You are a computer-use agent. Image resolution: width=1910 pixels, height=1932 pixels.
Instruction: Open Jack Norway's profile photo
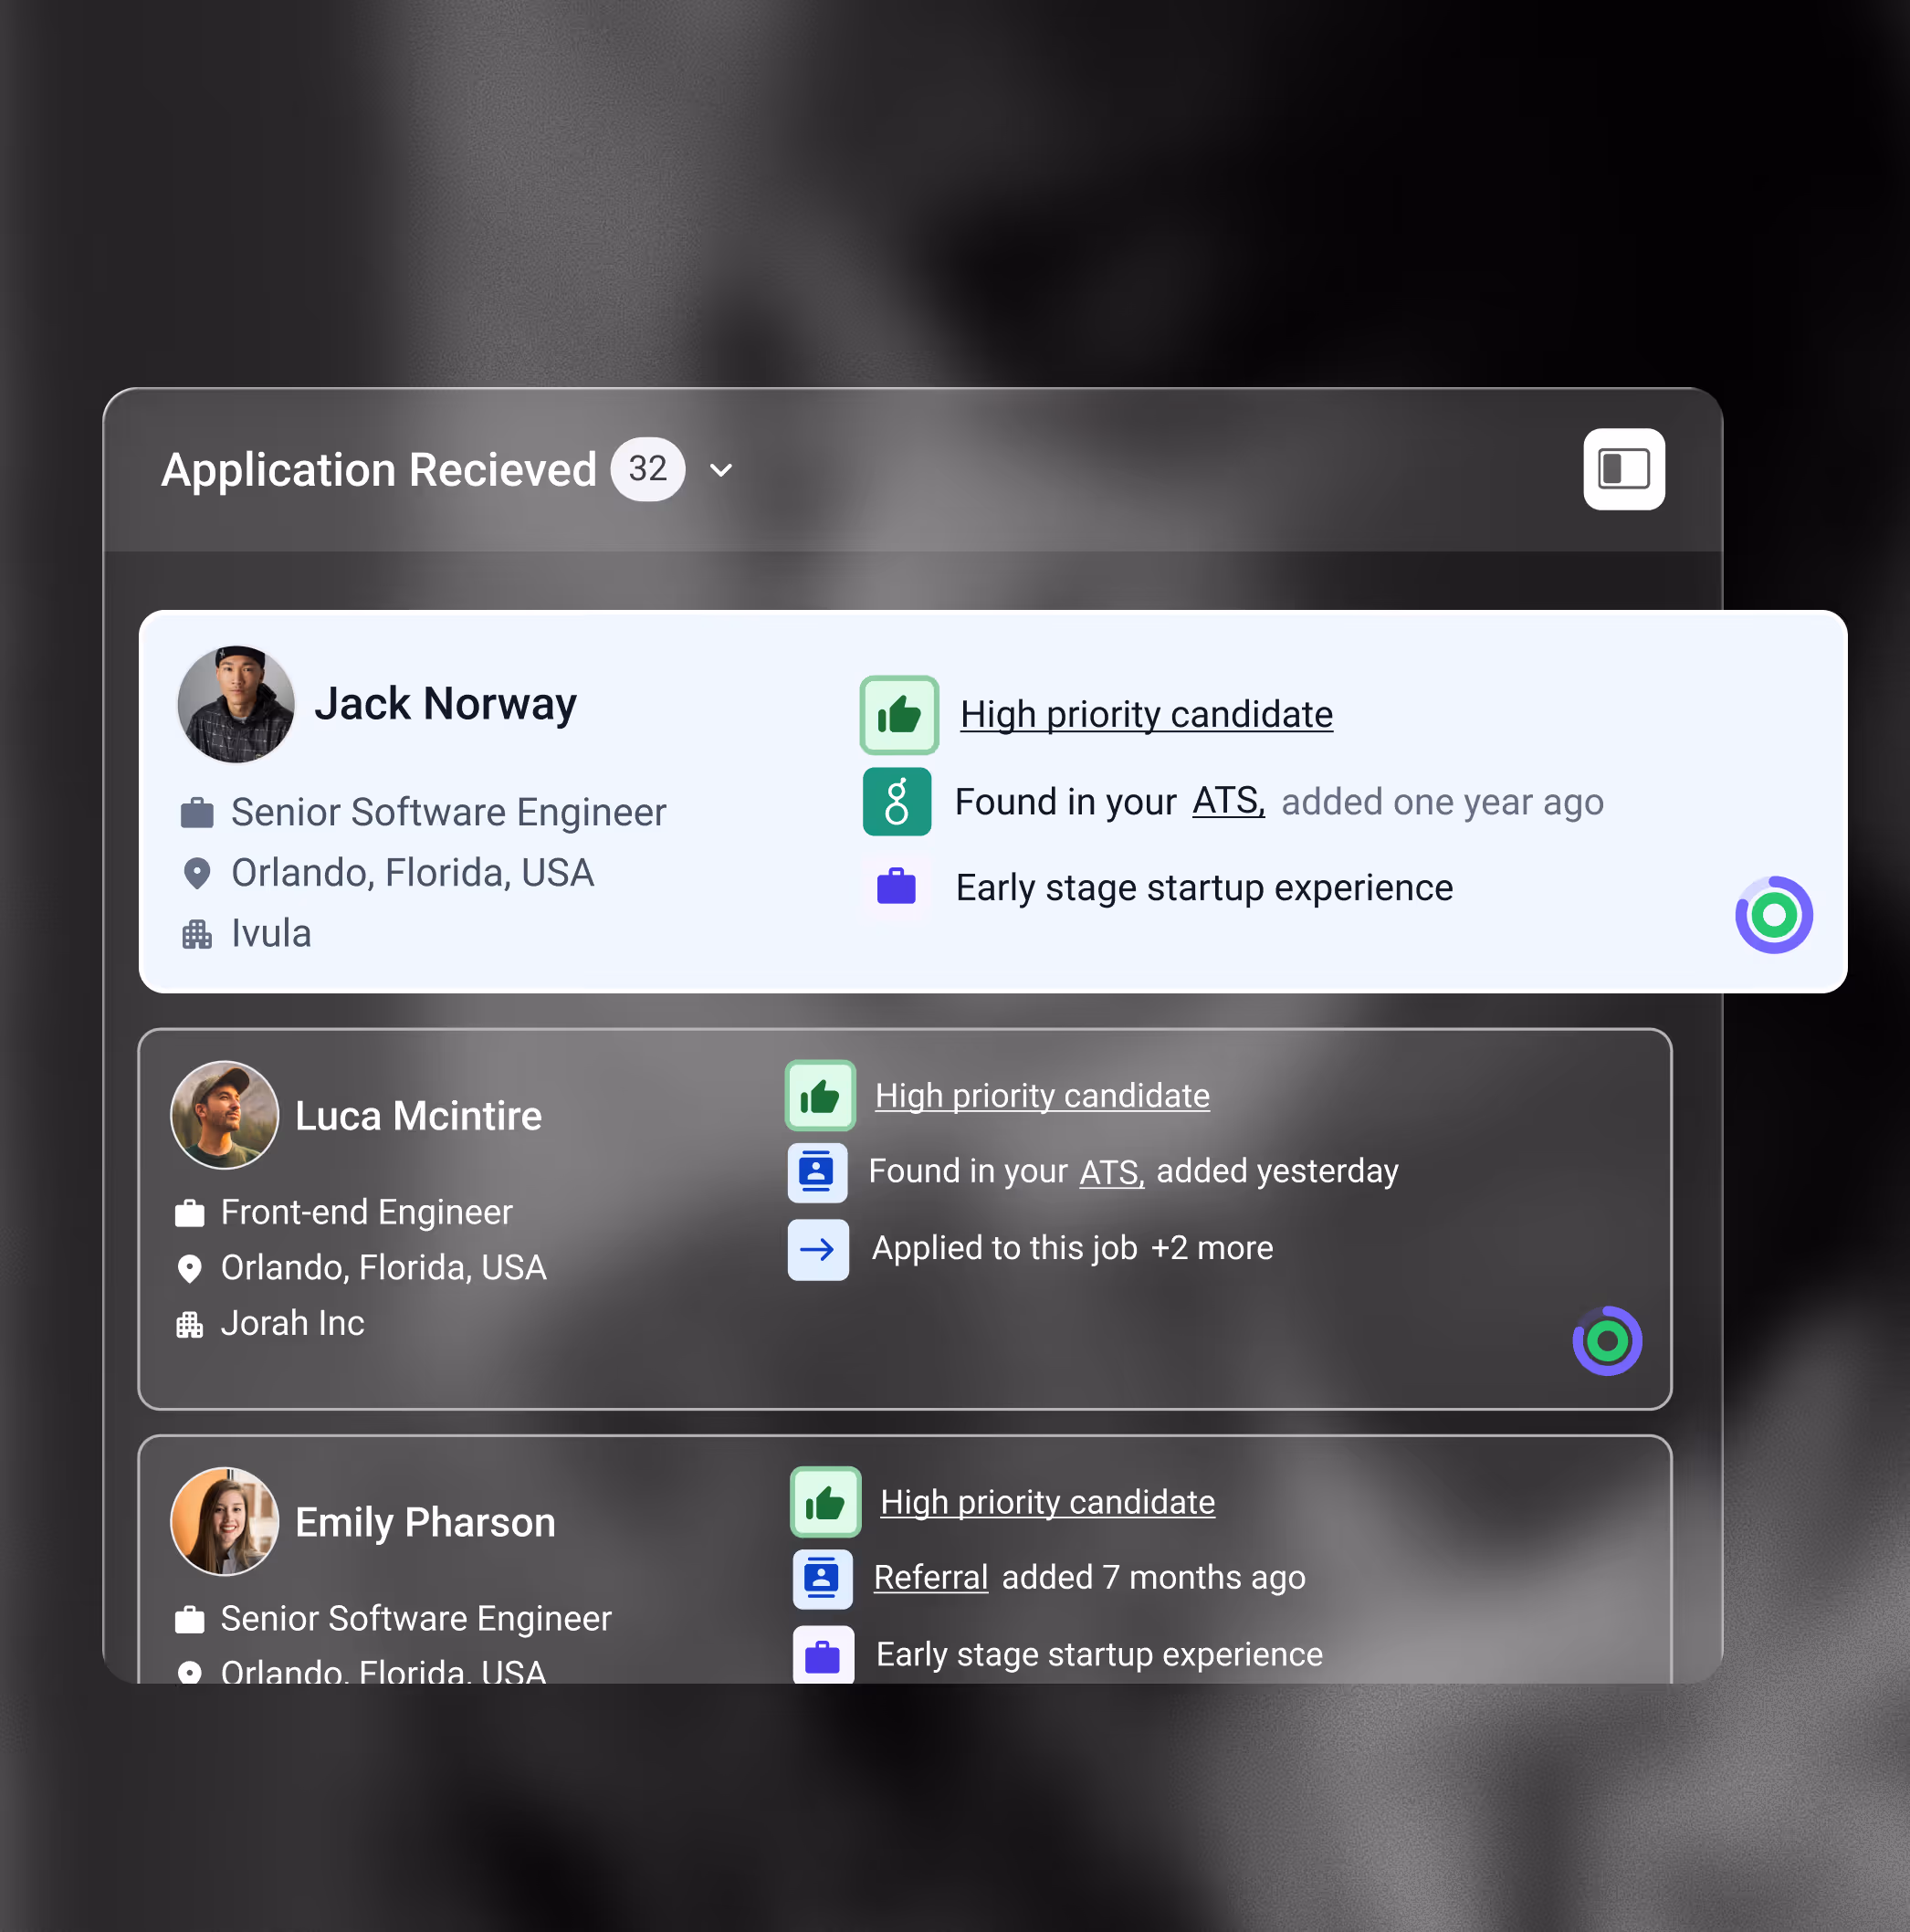click(236, 704)
